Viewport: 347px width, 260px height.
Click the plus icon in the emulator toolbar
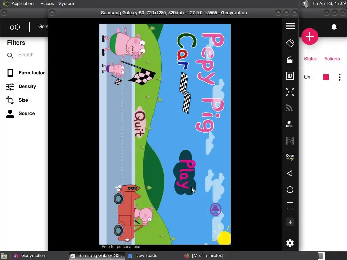click(x=290, y=222)
